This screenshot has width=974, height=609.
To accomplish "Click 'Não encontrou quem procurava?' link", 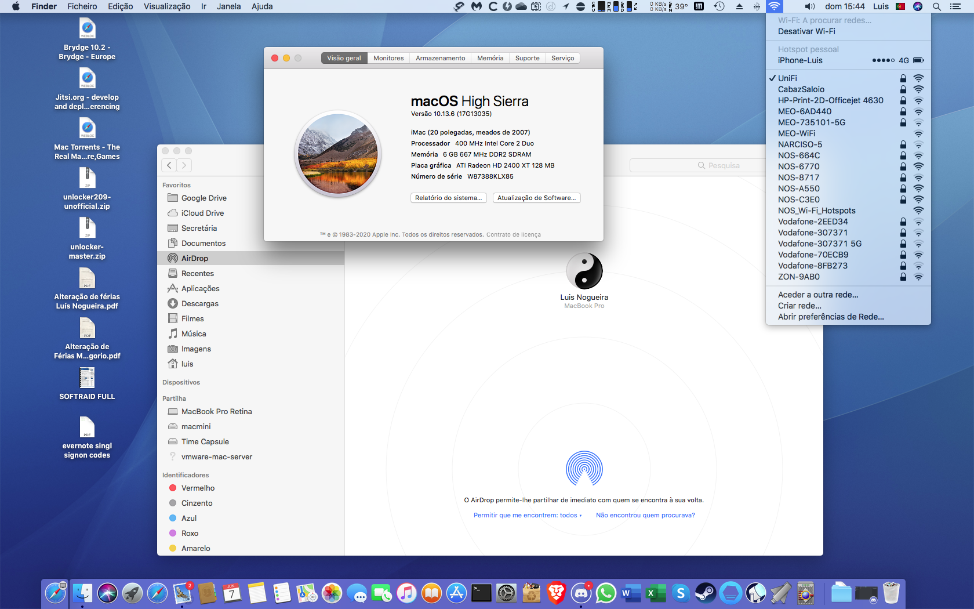I will [645, 515].
